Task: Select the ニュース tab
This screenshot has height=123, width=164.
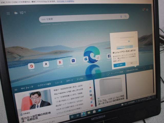Action: pos(59,82)
